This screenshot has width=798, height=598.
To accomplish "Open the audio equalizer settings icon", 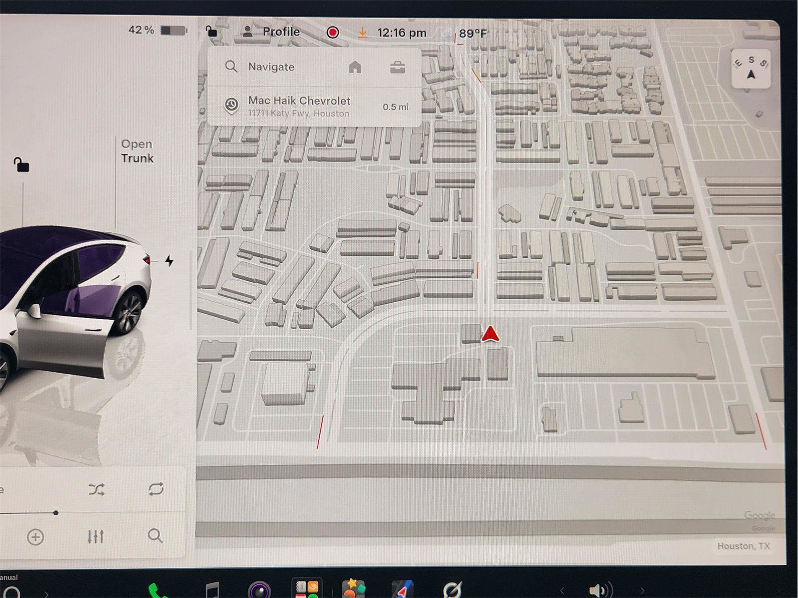I will tap(95, 537).
